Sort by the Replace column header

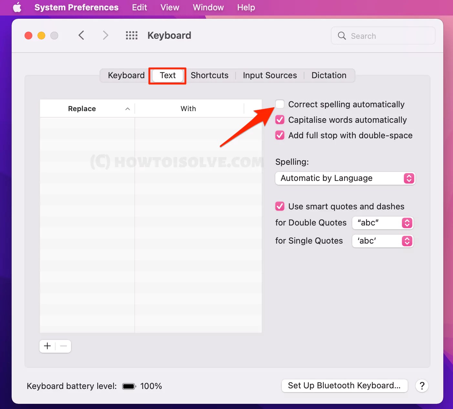(82, 108)
